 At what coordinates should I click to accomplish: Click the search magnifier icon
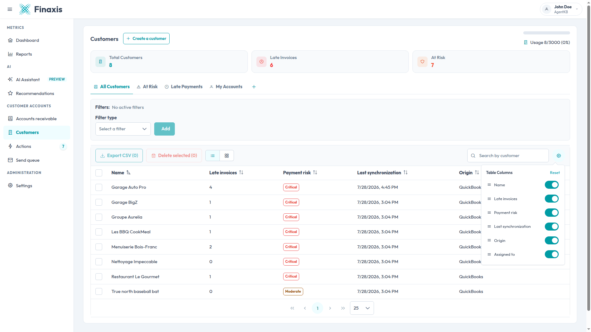(473, 156)
